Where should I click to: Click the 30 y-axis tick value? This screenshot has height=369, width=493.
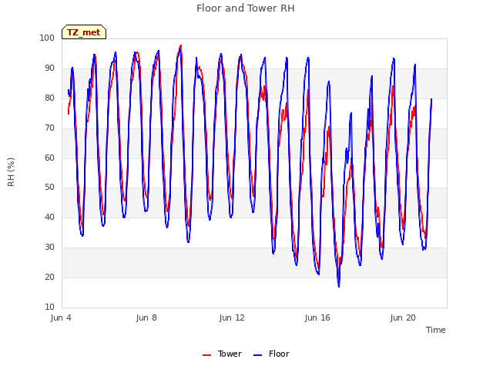[49, 248]
